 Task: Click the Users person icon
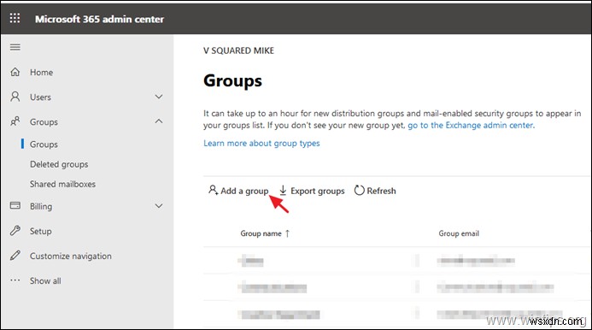click(x=15, y=97)
